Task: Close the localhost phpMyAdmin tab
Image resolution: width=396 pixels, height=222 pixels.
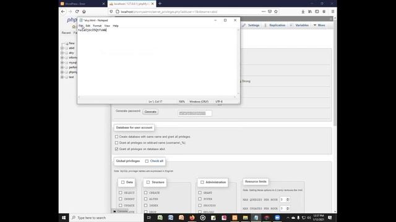Action: pyautogui.click(x=153, y=4)
